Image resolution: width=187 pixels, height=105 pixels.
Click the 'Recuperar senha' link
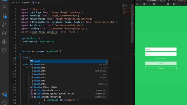(x=161, y=59)
